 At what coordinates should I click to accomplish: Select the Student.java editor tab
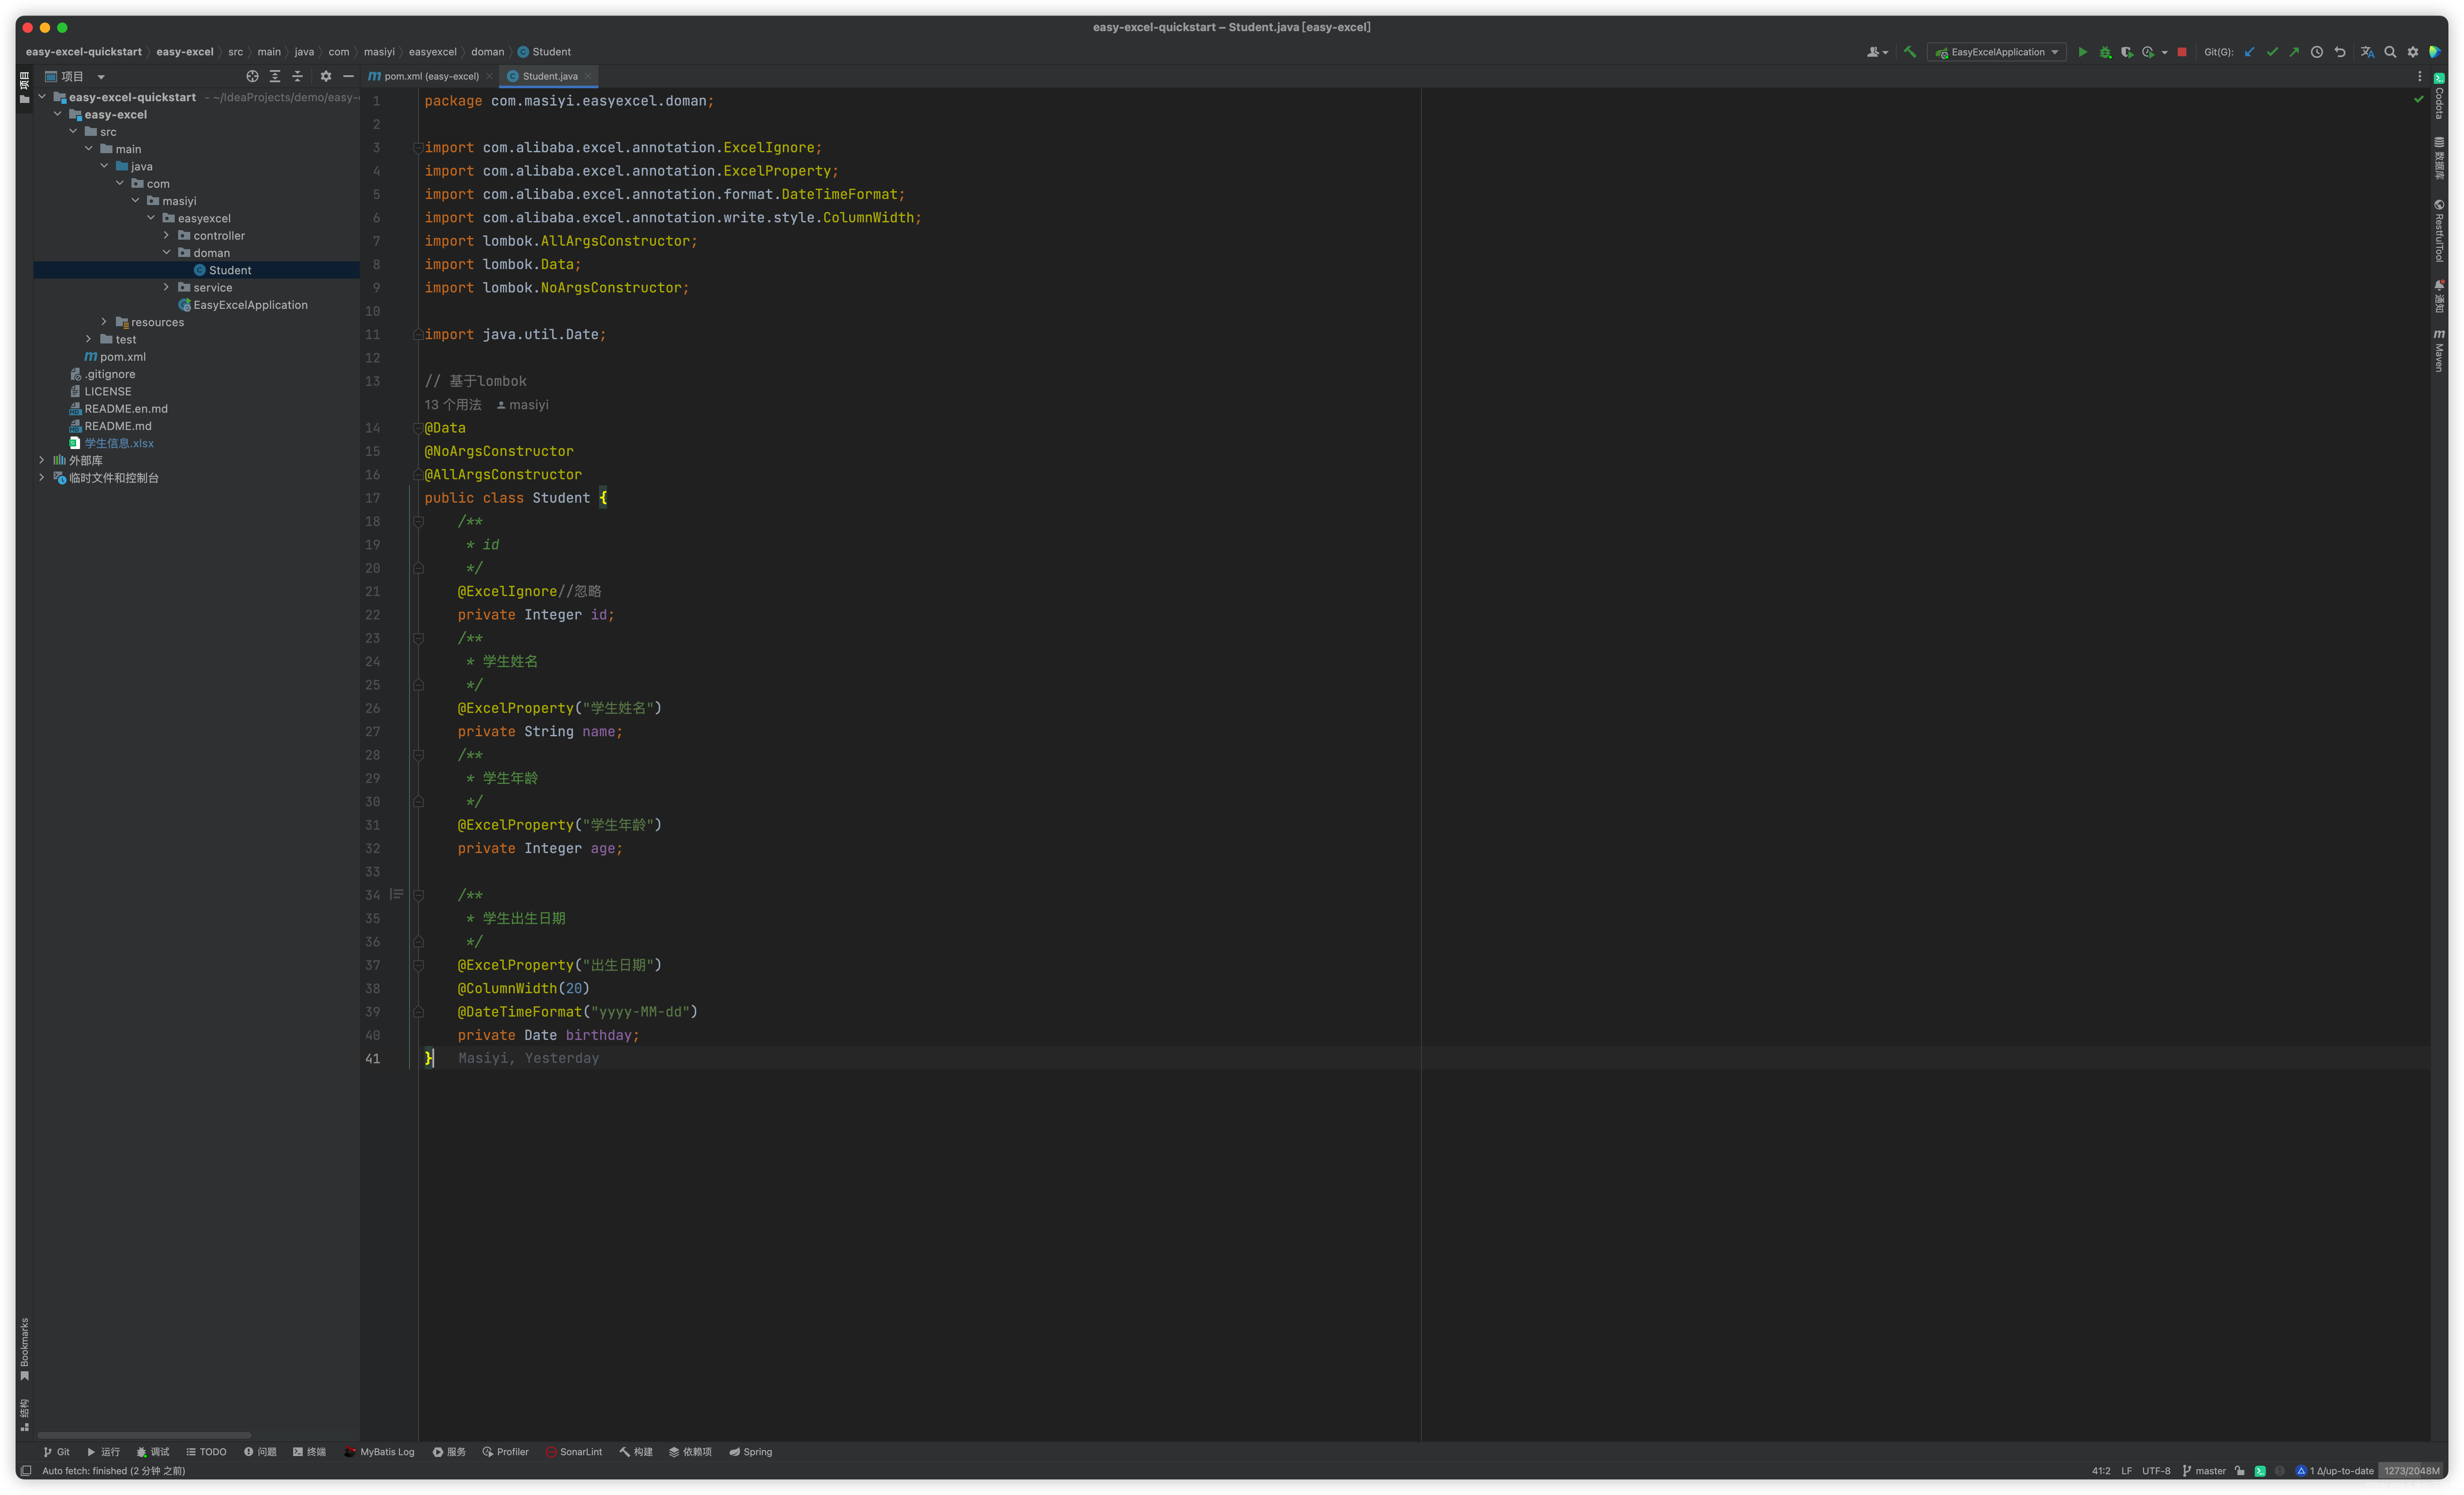pyautogui.click(x=549, y=76)
